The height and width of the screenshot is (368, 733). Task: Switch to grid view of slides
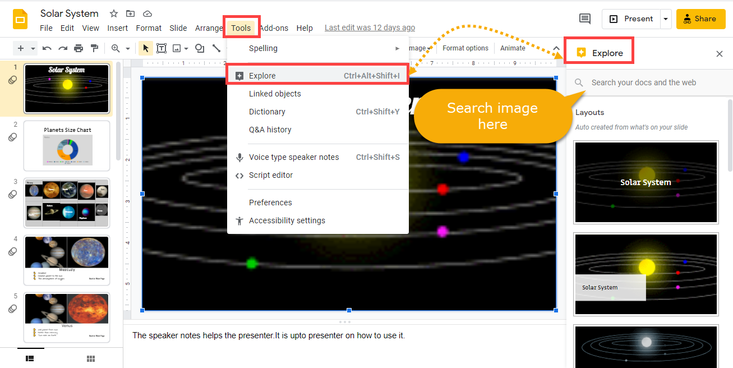[90, 358]
